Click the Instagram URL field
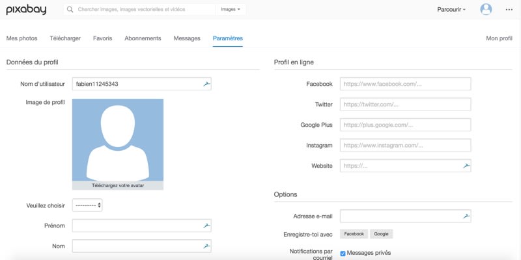521x260 pixels. click(405, 145)
